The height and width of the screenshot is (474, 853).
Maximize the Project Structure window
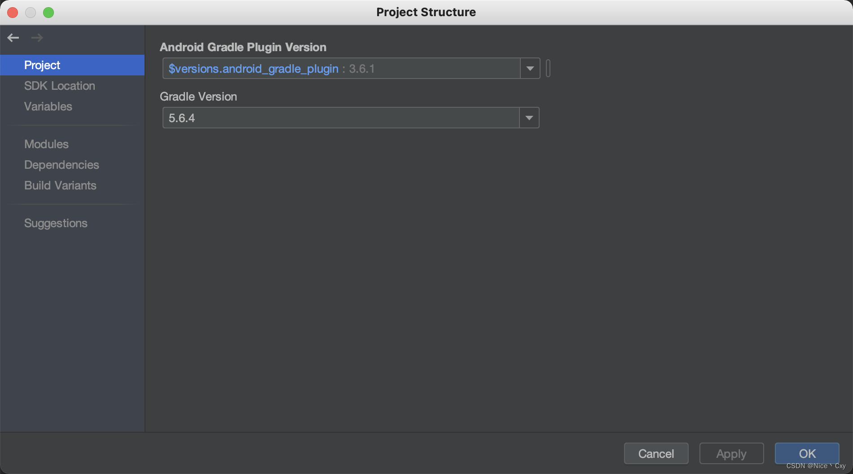click(x=49, y=13)
